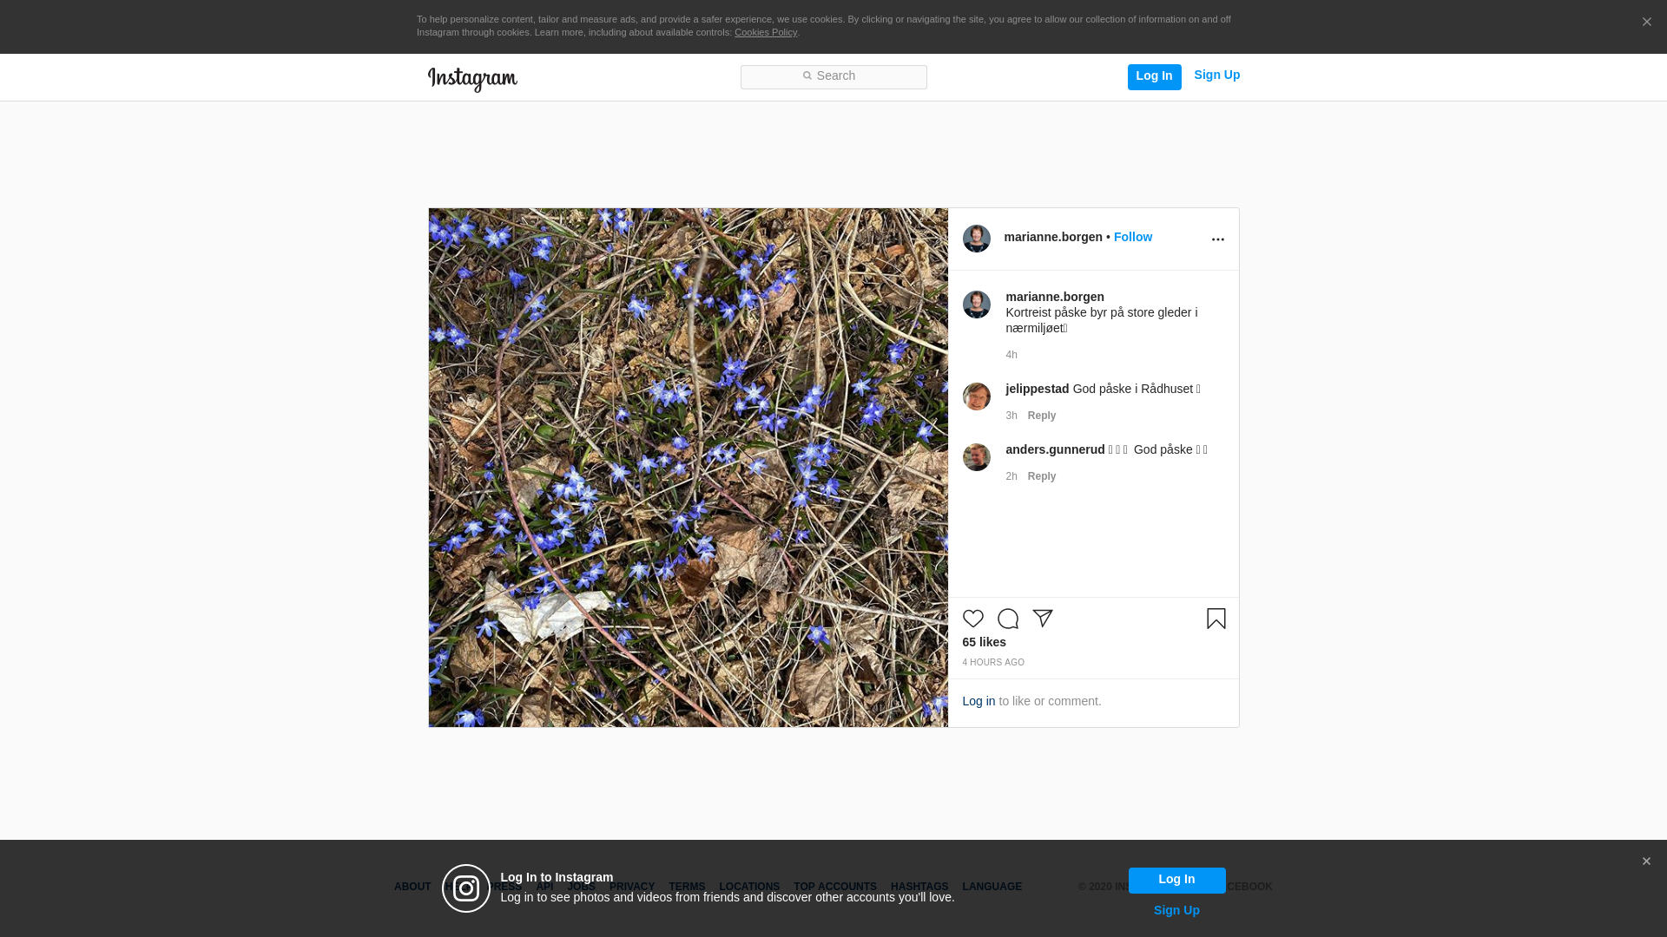Image resolution: width=1667 pixels, height=937 pixels.
Task: Like the post with heart icon
Action: (973, 619)
